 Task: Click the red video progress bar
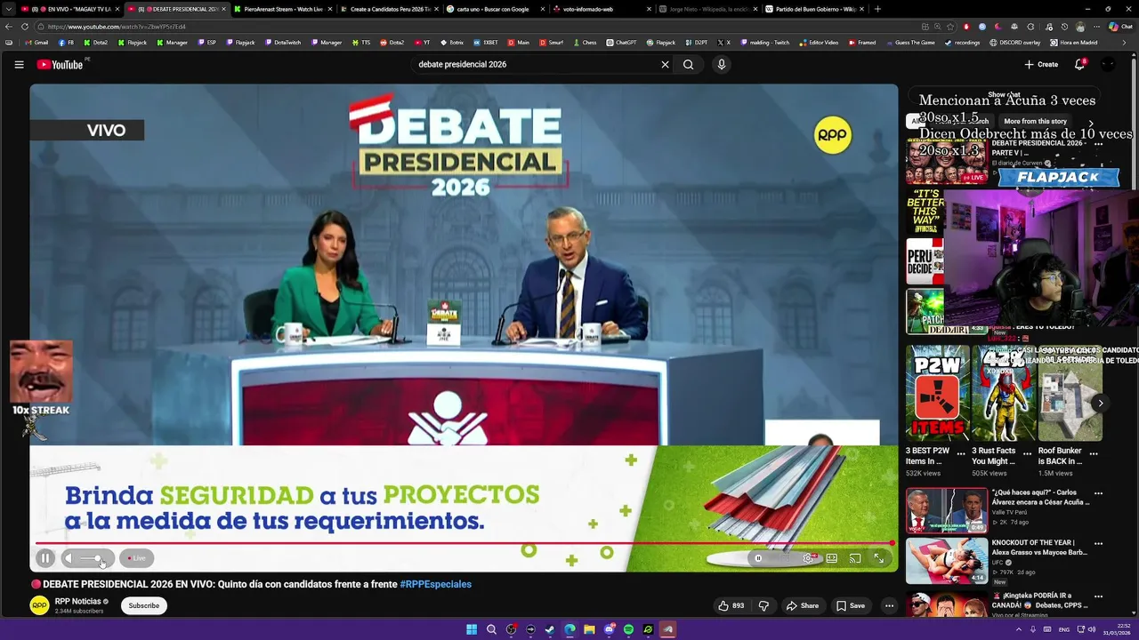464,542
